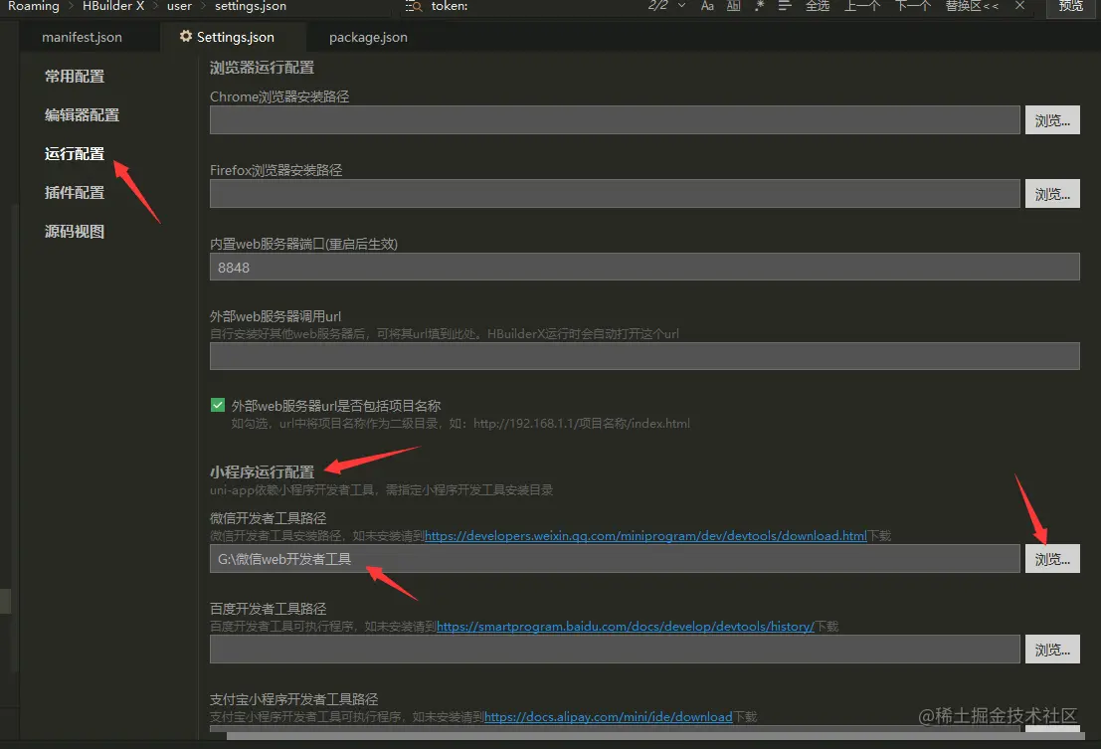The width and height of the screenshot is (1101, 749).
Task: Click the search icon before token field
Action: [414, 6]
